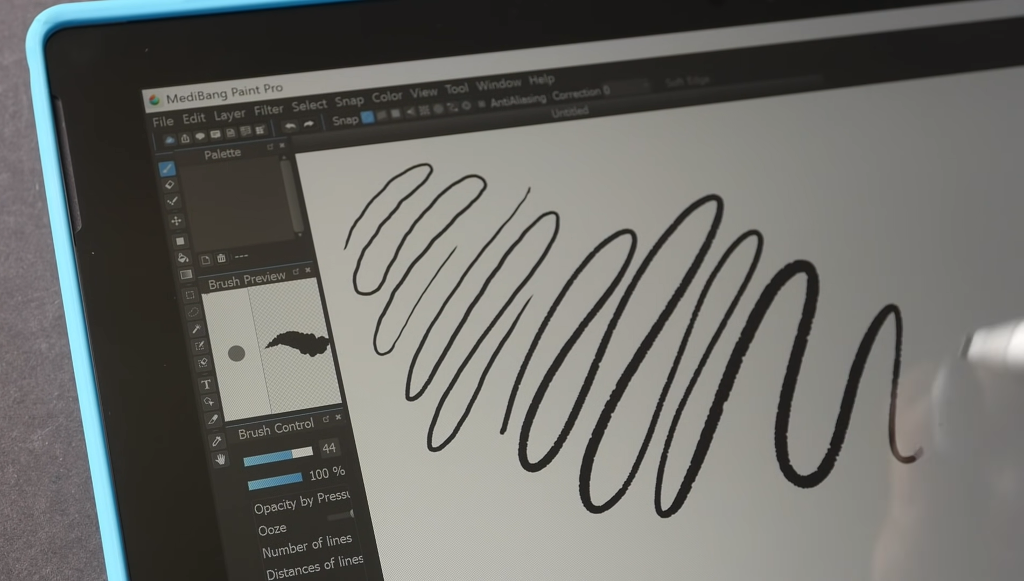Click the brush stroke preview thumbnail
1024x581 pixels.
click(x=297, y=345)
